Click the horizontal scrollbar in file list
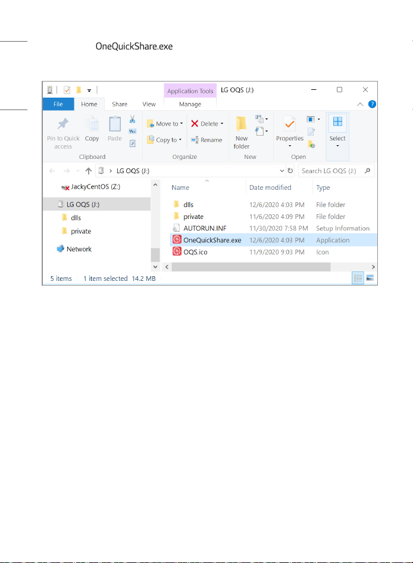 tap(251, 267)
